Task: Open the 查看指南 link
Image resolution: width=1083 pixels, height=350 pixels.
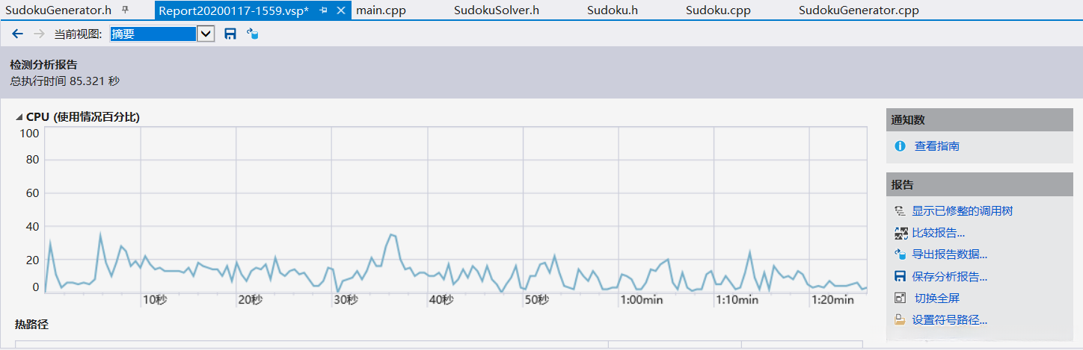Action: 936,146
